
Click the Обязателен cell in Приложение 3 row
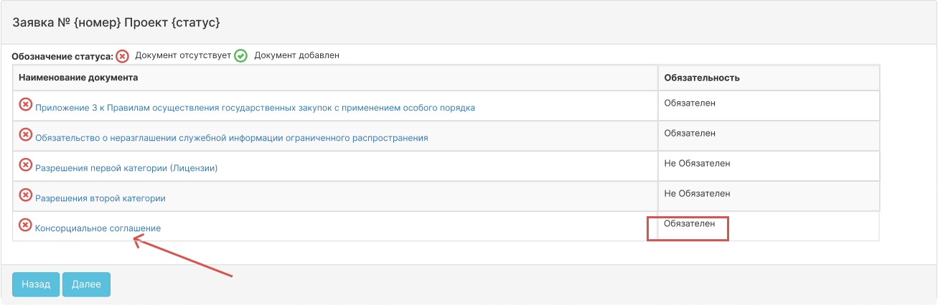(x=690, y=103)
